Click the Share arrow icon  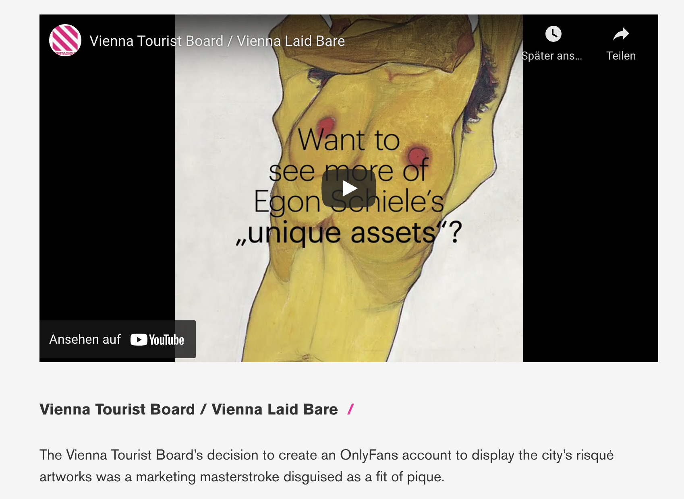(621, 34)
